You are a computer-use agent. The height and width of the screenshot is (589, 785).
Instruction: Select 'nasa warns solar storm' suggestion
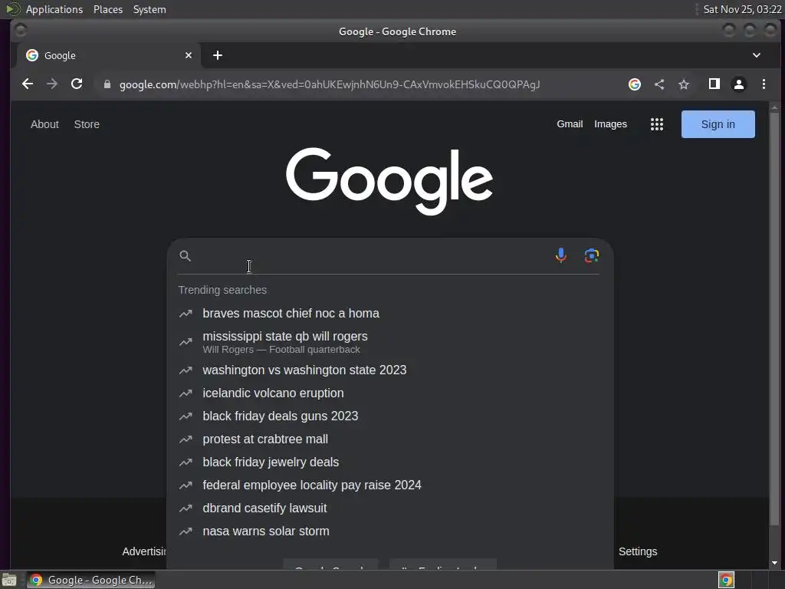(x=389, y=531)
